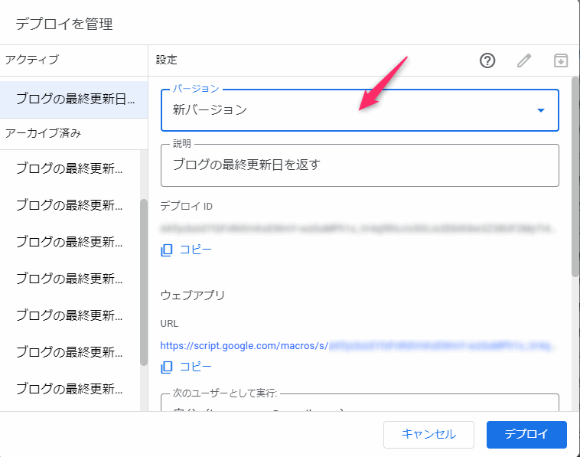The width and height of the screenshot is (580, 457).
Task: Click the 説明 description input field
Action: tap(360, 165)
